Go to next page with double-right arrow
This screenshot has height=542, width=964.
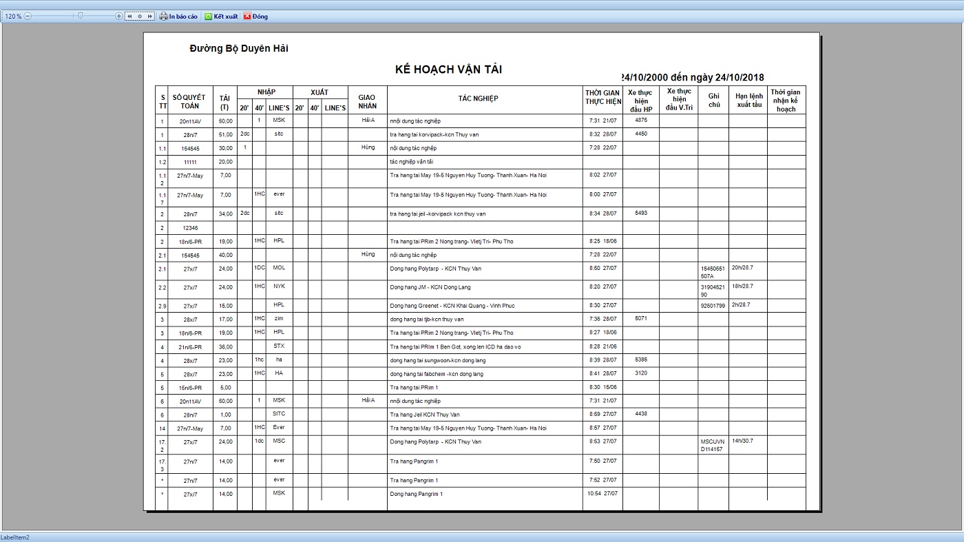[x=150, y=16]
